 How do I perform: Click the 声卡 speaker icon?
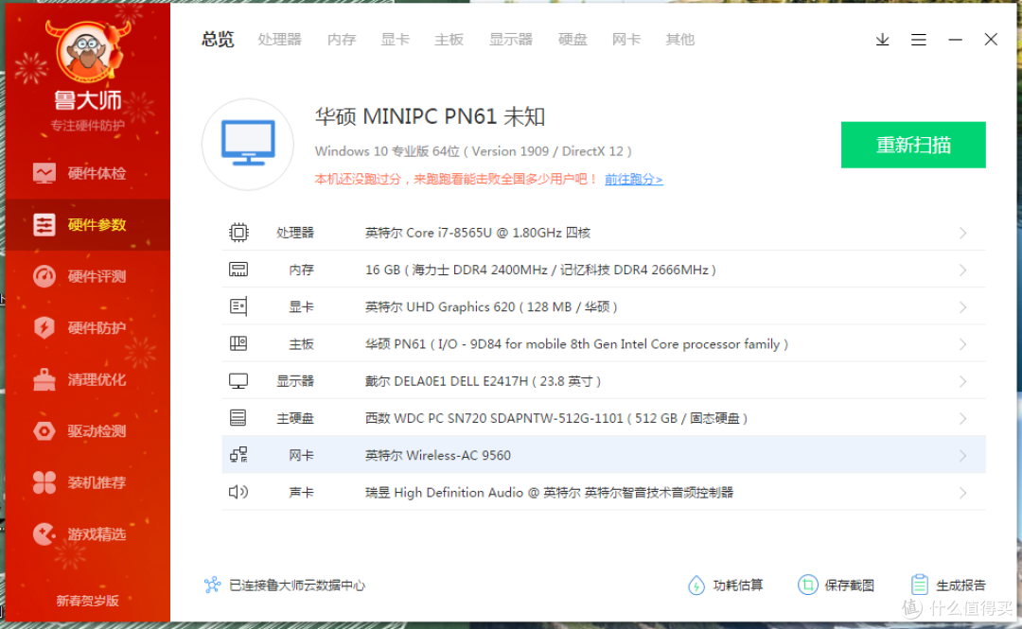(238, 492)
